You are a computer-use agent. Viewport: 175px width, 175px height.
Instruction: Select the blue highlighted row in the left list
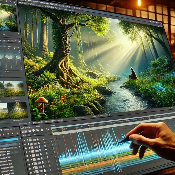coord(9,140)
